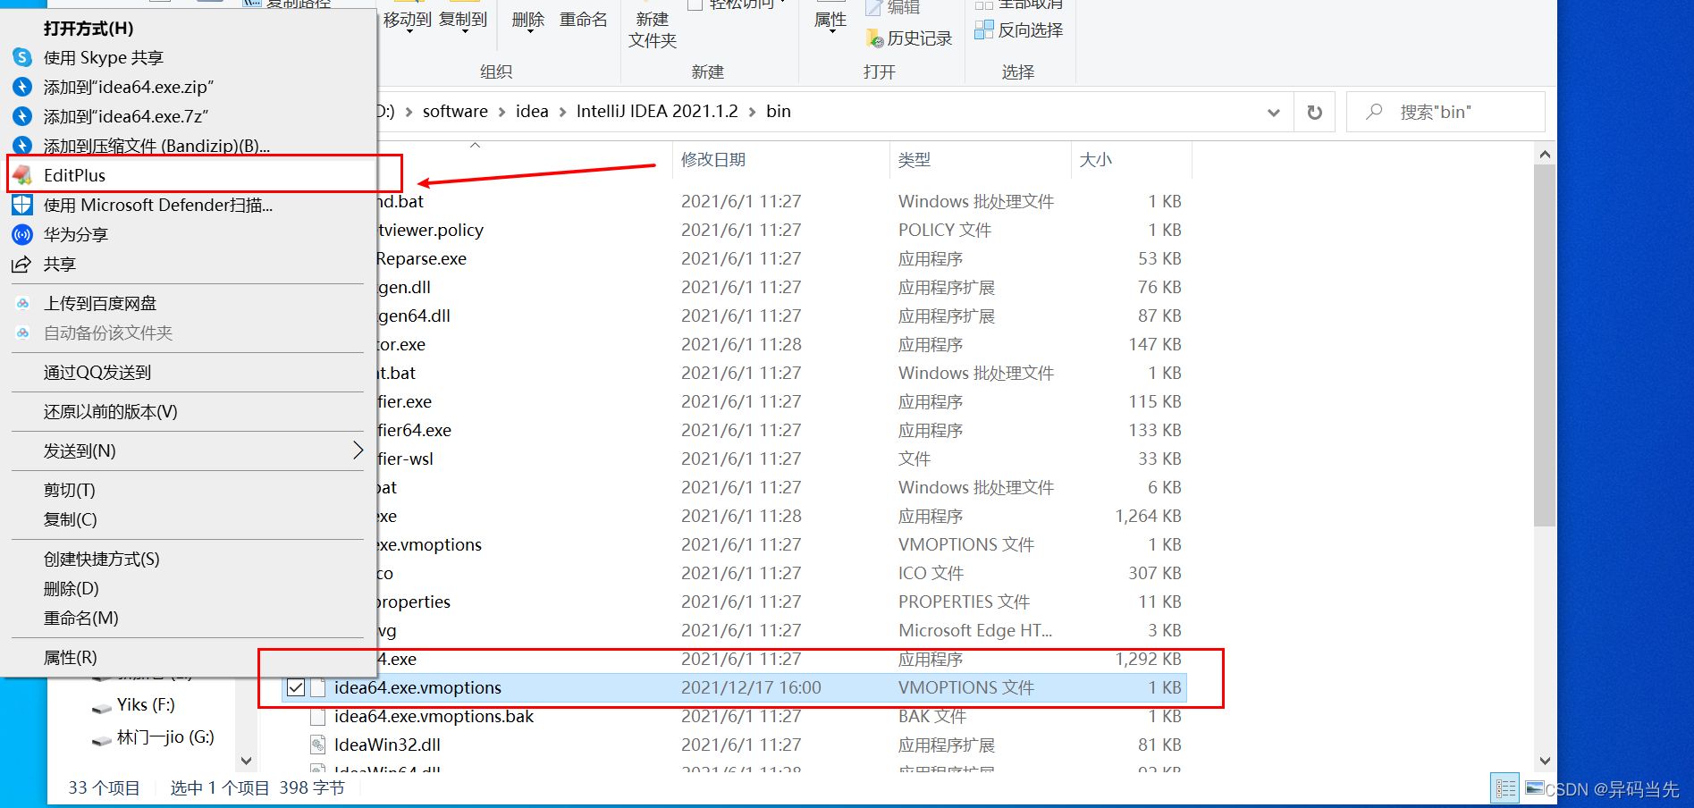Expand chevron after IntelliJ IDEA 2021.1.2
1694x808 pixels.
pyautogui.click(x=752, y=112)
